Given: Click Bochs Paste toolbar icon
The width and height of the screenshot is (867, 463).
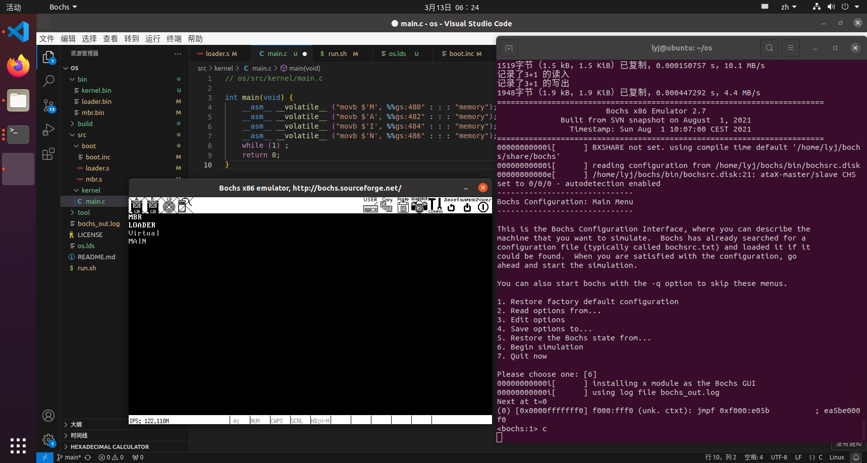Looking at the screenshot, I should [403, 205].
